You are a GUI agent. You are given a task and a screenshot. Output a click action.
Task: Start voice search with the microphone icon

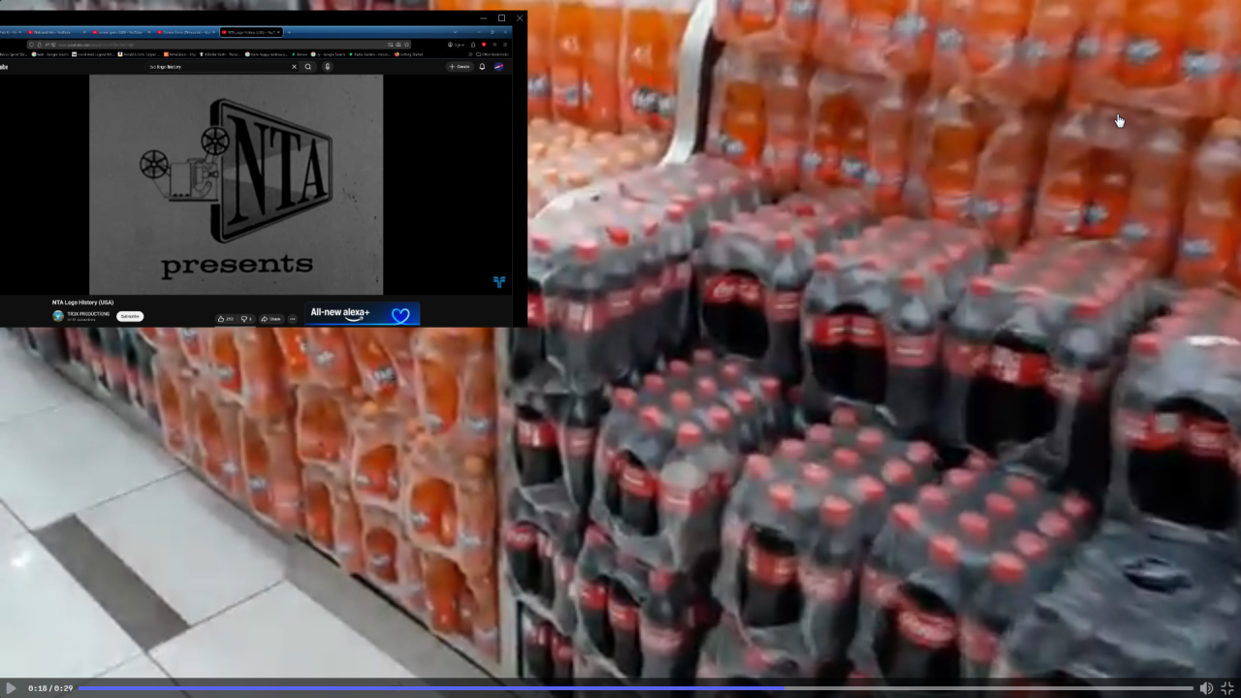point(328,67)
